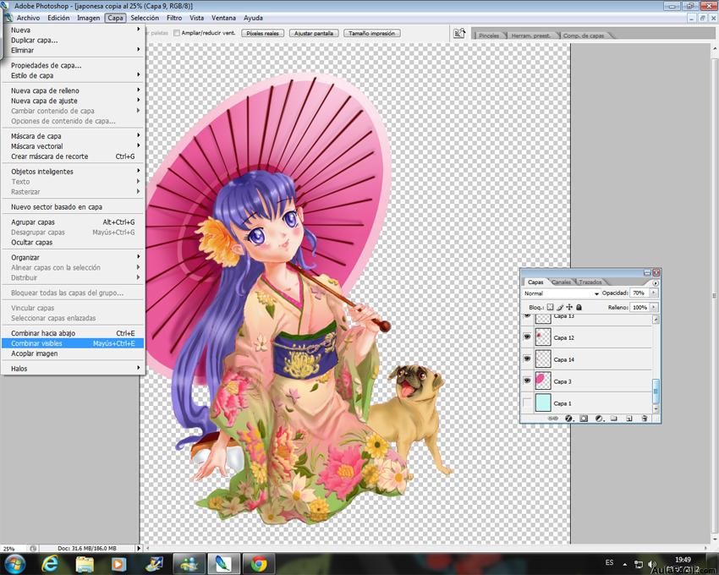Screen dimensions: 719x575
Task: Open the Relleno slider arrow
Action: click(653, 307)
